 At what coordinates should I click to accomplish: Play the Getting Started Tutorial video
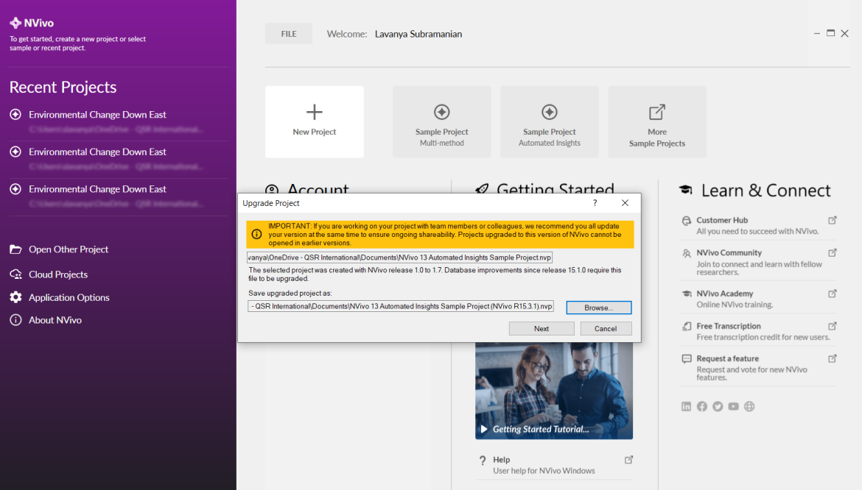tap(484, 429)
